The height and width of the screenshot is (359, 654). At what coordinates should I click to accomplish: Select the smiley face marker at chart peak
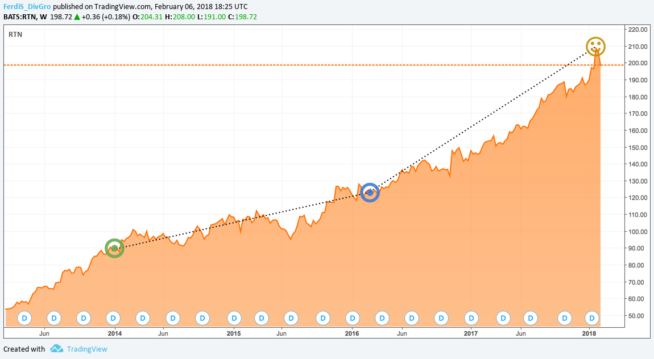click(x=595, y=46)
